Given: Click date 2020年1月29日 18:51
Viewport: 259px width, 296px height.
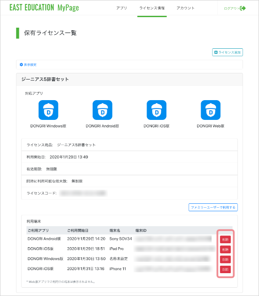Looking at the screenshot, I should click(x=86, y=249).
